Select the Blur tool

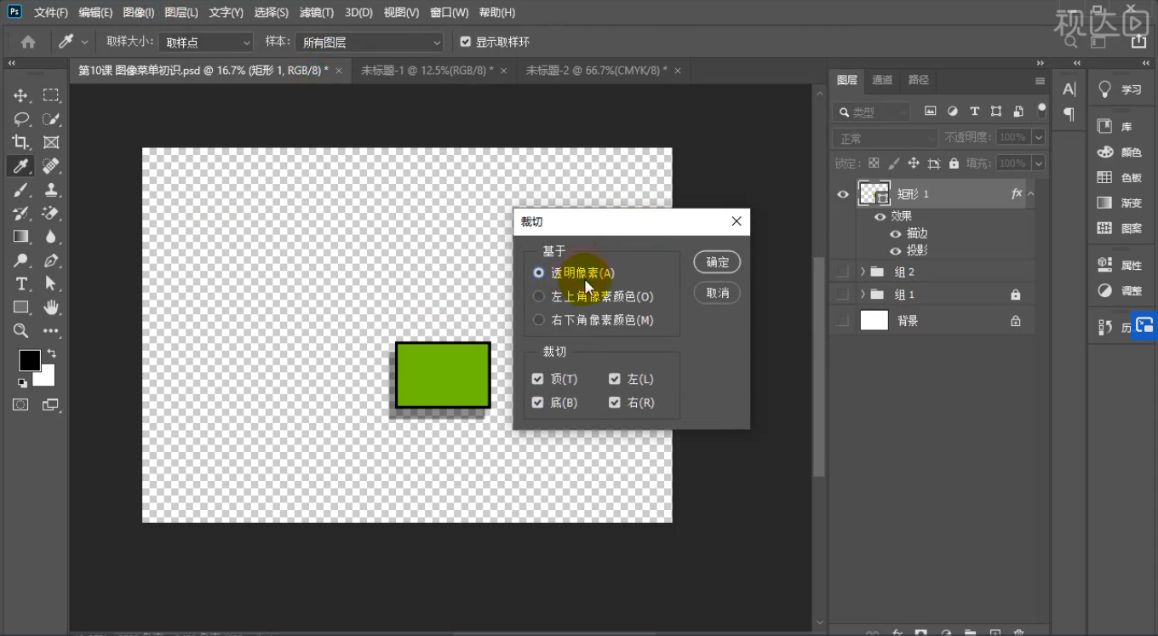[51, 237]
